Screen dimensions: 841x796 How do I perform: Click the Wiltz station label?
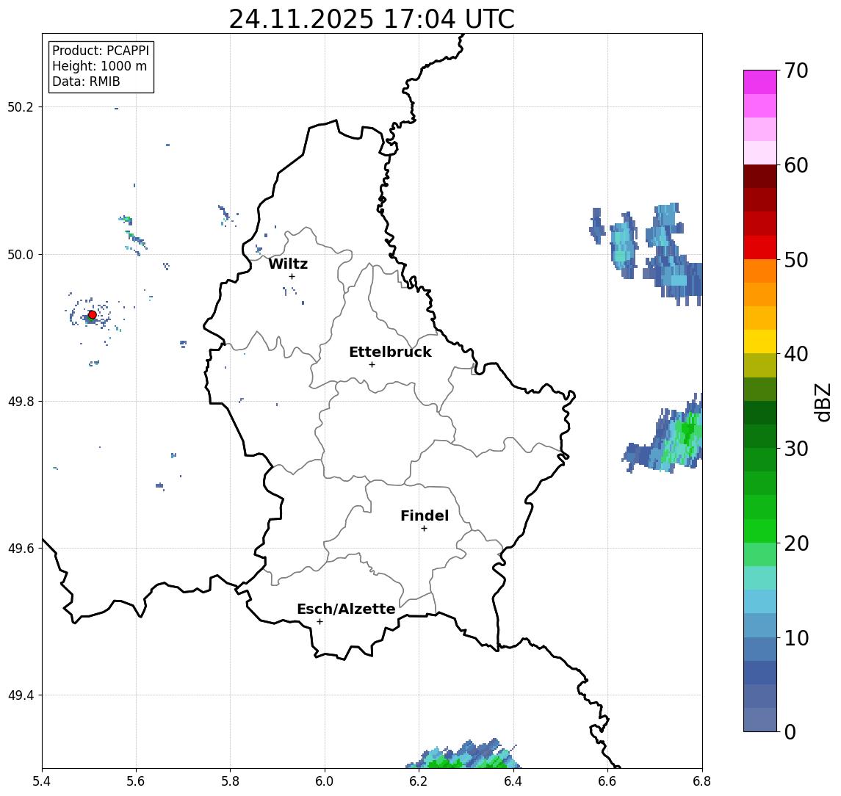(288, 264)
